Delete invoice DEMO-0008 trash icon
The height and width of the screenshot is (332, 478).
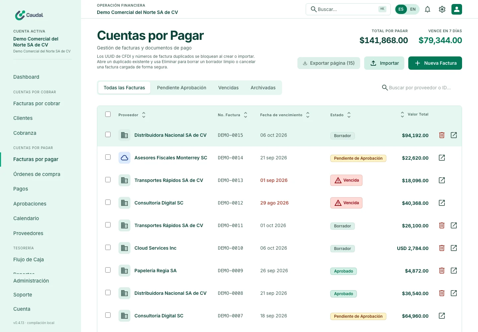point(442,293)
